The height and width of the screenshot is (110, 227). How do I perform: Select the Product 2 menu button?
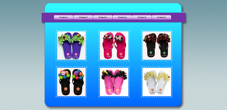tap(83, 17)
